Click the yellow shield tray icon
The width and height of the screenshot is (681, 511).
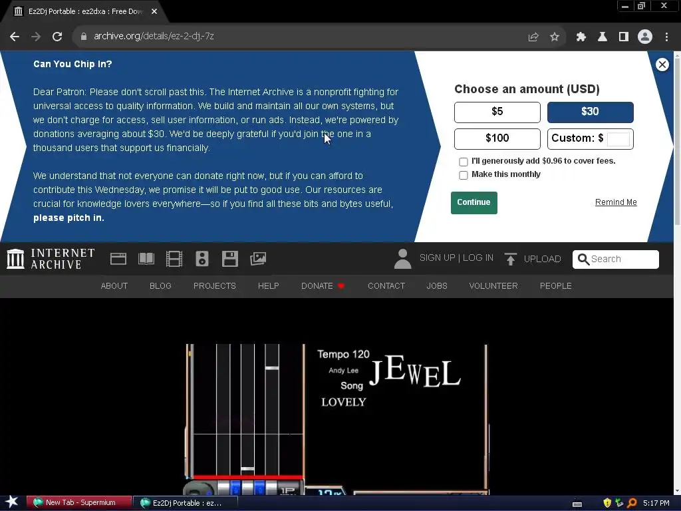607,503
